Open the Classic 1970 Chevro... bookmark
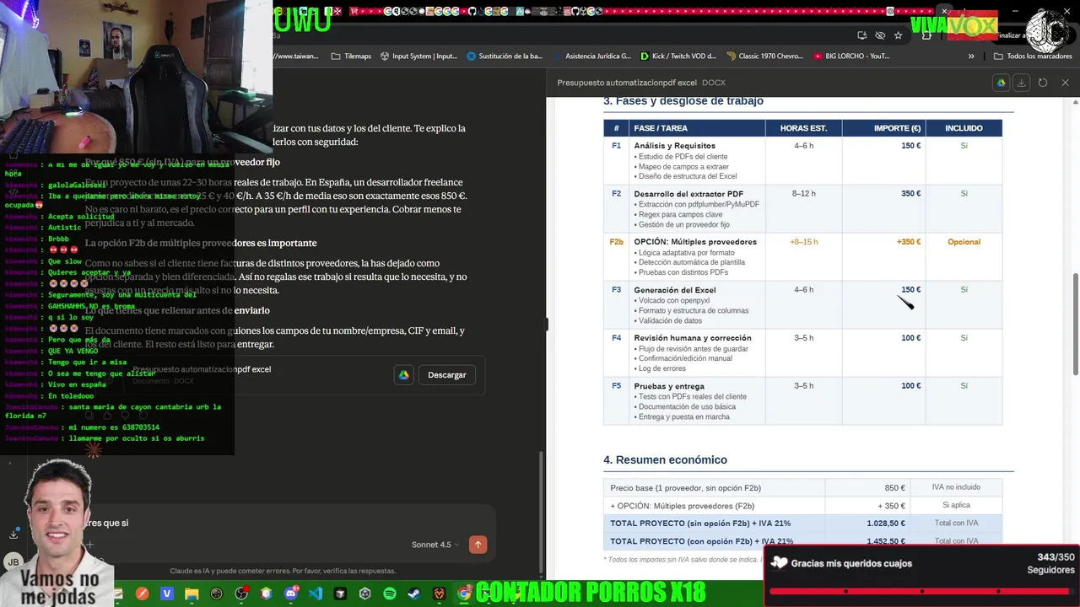The width and height of the screenshot is (1080, 607). (x=764, y=56)
